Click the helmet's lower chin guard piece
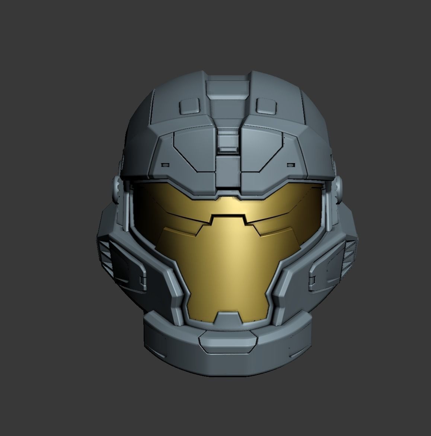Screen dimensions: 431x436 tap(227, 343)
